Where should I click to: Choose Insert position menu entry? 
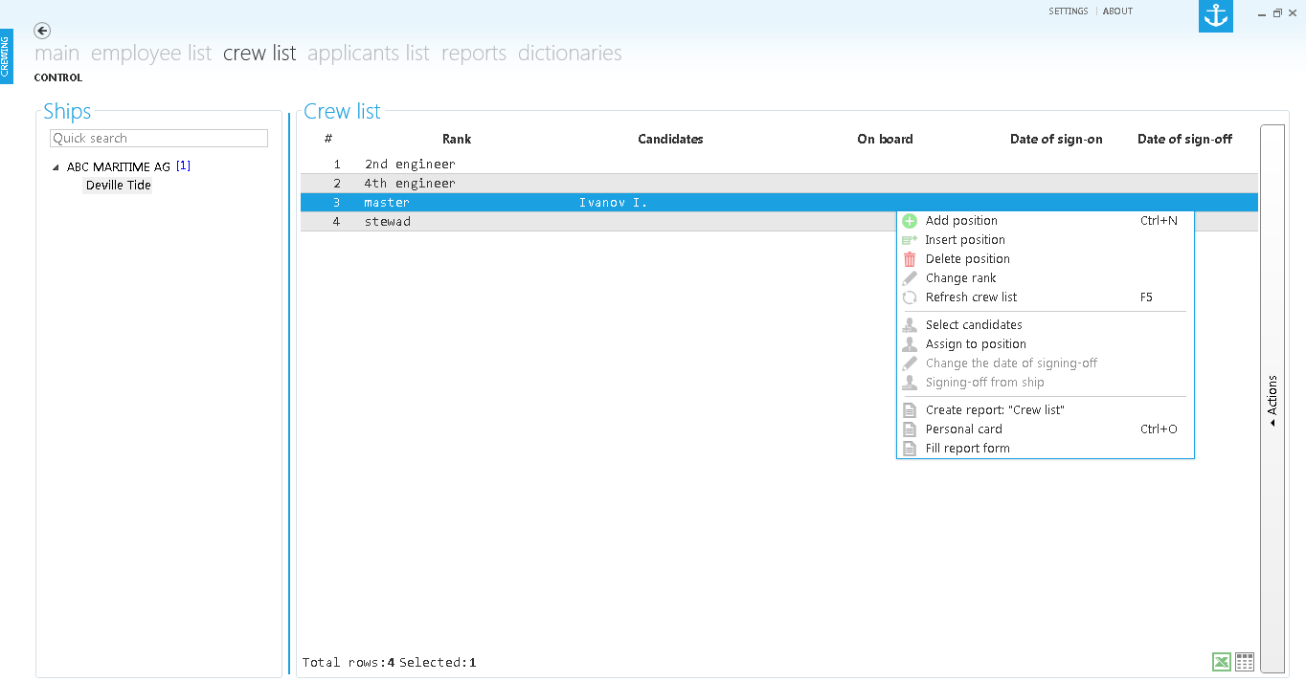click(1046, 240)
